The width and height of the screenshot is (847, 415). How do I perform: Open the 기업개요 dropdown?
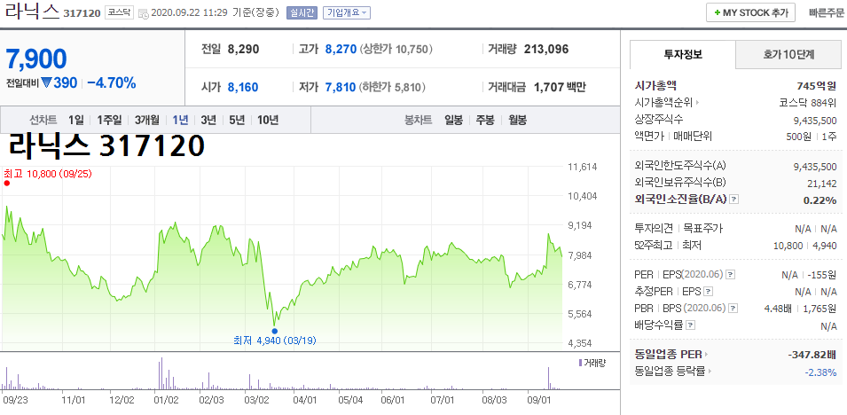[x=347, y=12]
